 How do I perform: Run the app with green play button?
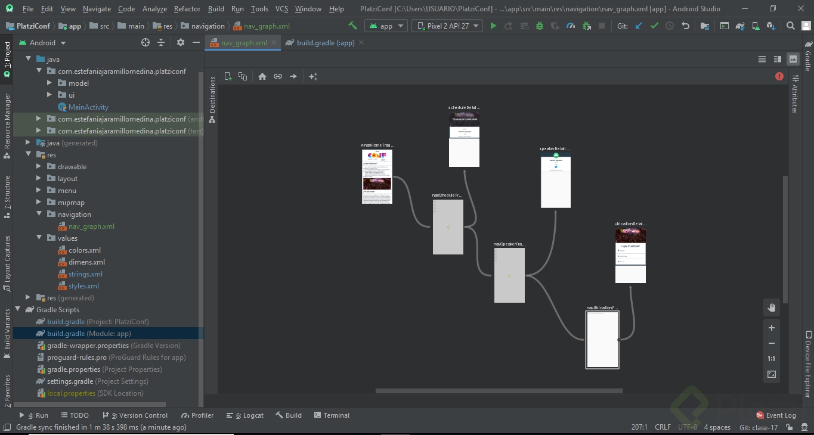click(x=493, y=26)
